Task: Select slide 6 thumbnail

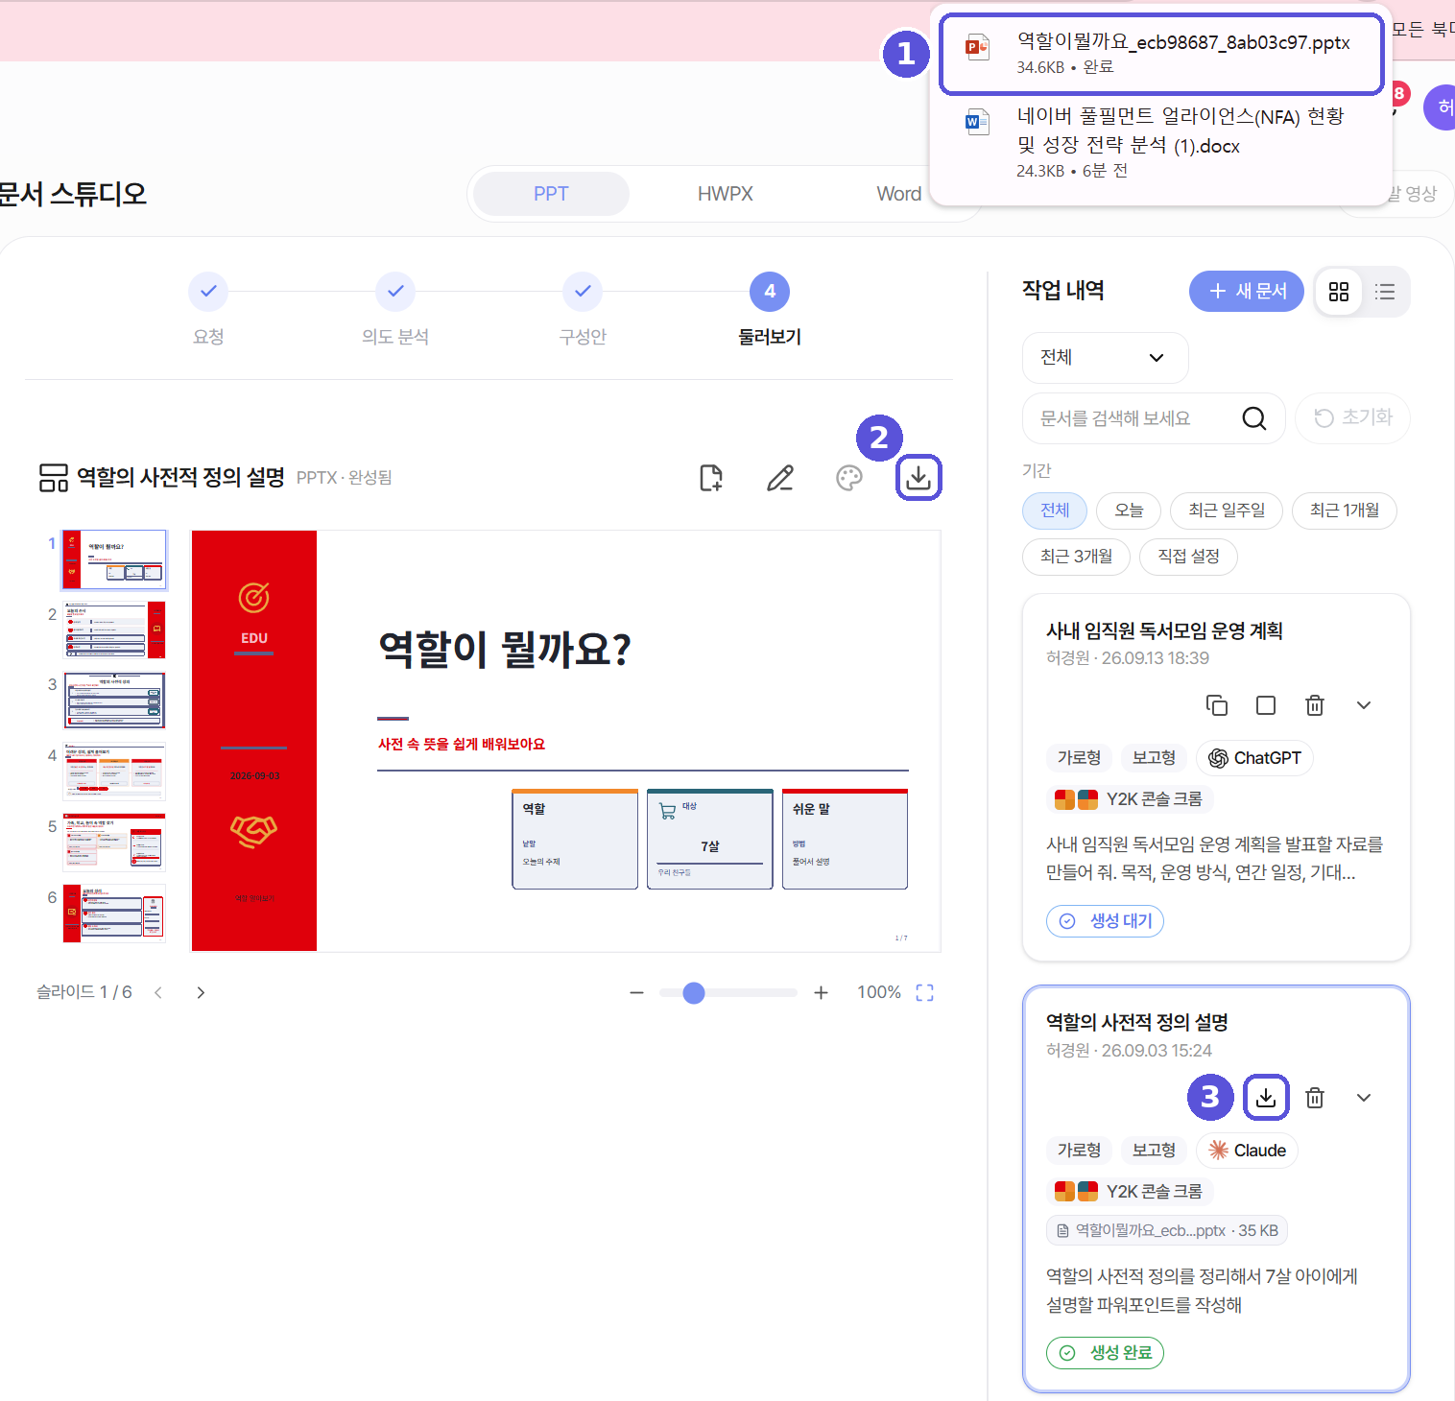Action: tap(114, 914)
